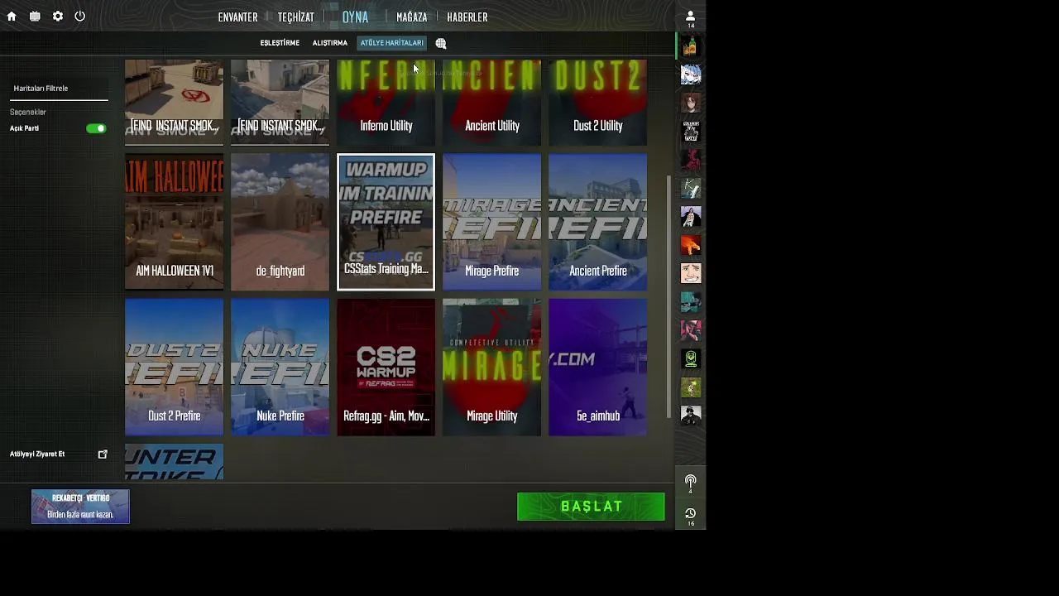Switch to ATÖLYE HARİTALARI tab
This screenshot has width=1059, height=596.
click(391, 43)
